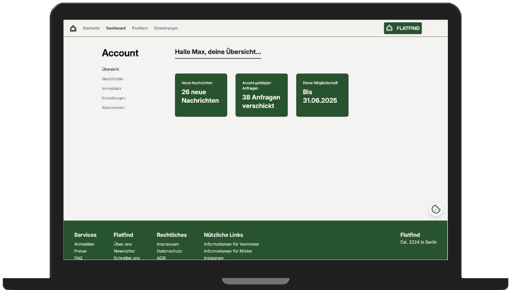Open Einstellungen in top navigation bar

pyautogui.click(x=166, y=28)
